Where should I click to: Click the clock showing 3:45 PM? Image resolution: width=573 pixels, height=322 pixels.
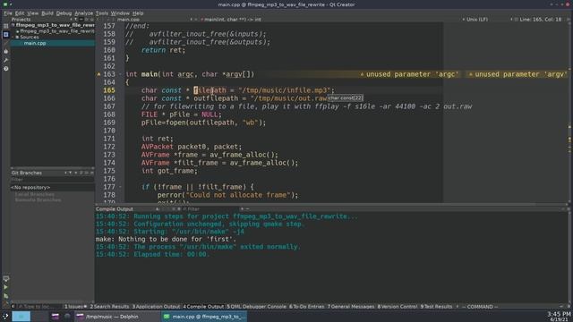click(559, 317)
